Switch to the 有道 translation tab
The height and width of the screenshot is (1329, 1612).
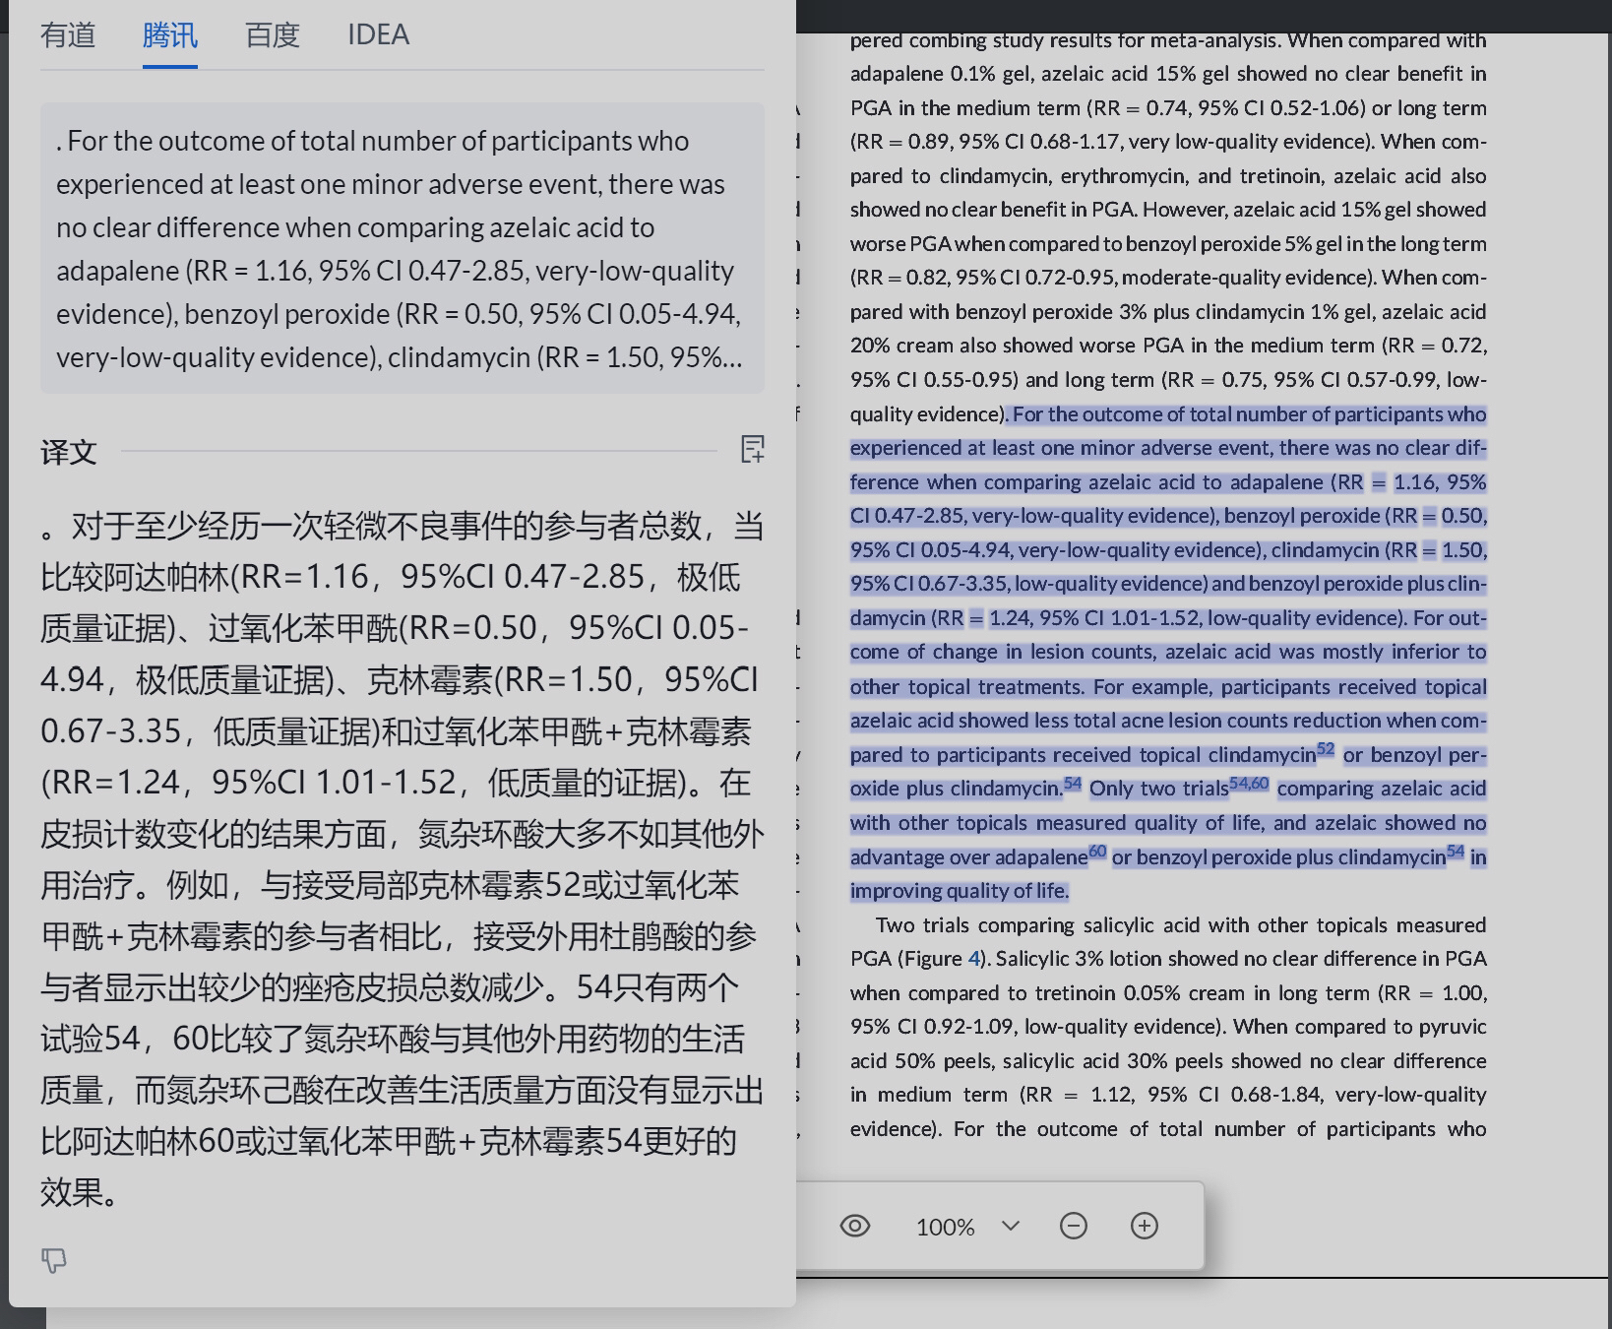[68, 35]
